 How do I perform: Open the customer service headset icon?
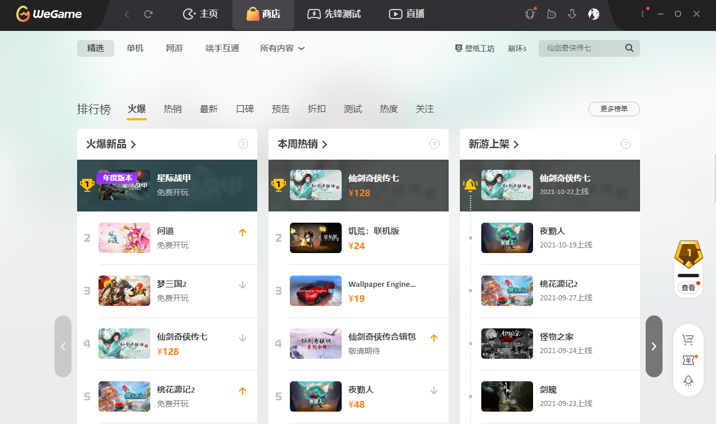pyautogui.click(x=530, y=14)
